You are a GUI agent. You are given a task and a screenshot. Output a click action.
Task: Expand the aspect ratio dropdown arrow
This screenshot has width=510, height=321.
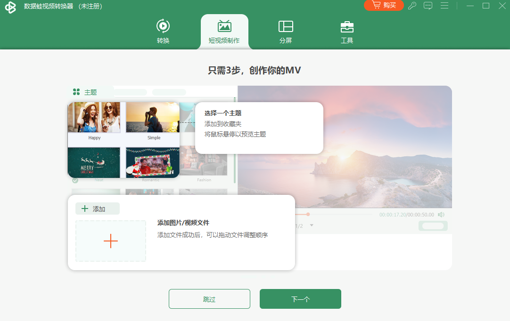pos(312,225)
